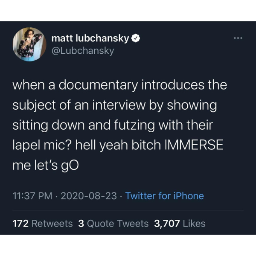
Task: Select the 2020-08-23 date text
Action: click(x=89, y=196)
